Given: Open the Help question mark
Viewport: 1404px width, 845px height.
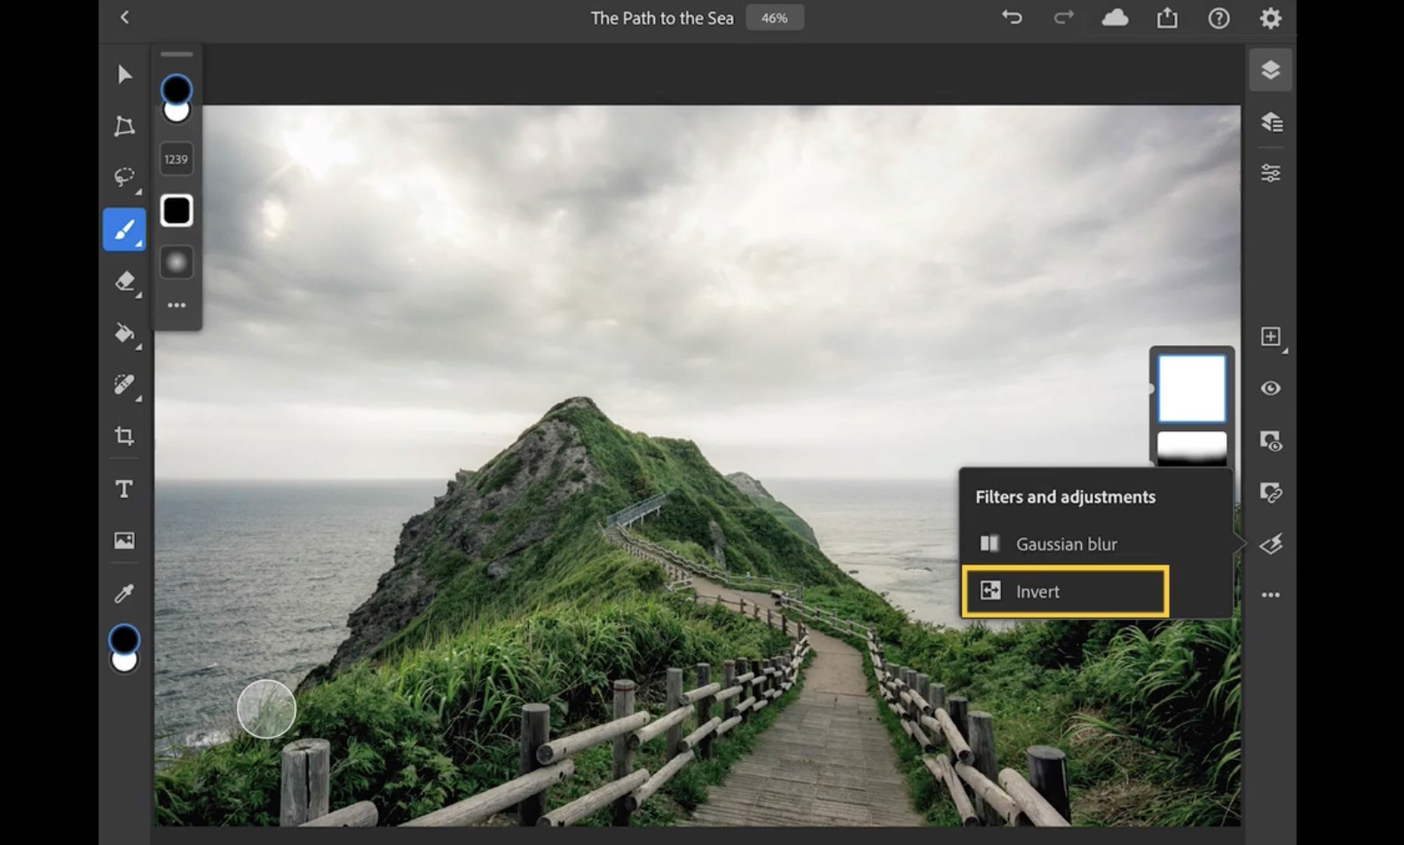Looking at the screenshot, I should coord(1219,18).
